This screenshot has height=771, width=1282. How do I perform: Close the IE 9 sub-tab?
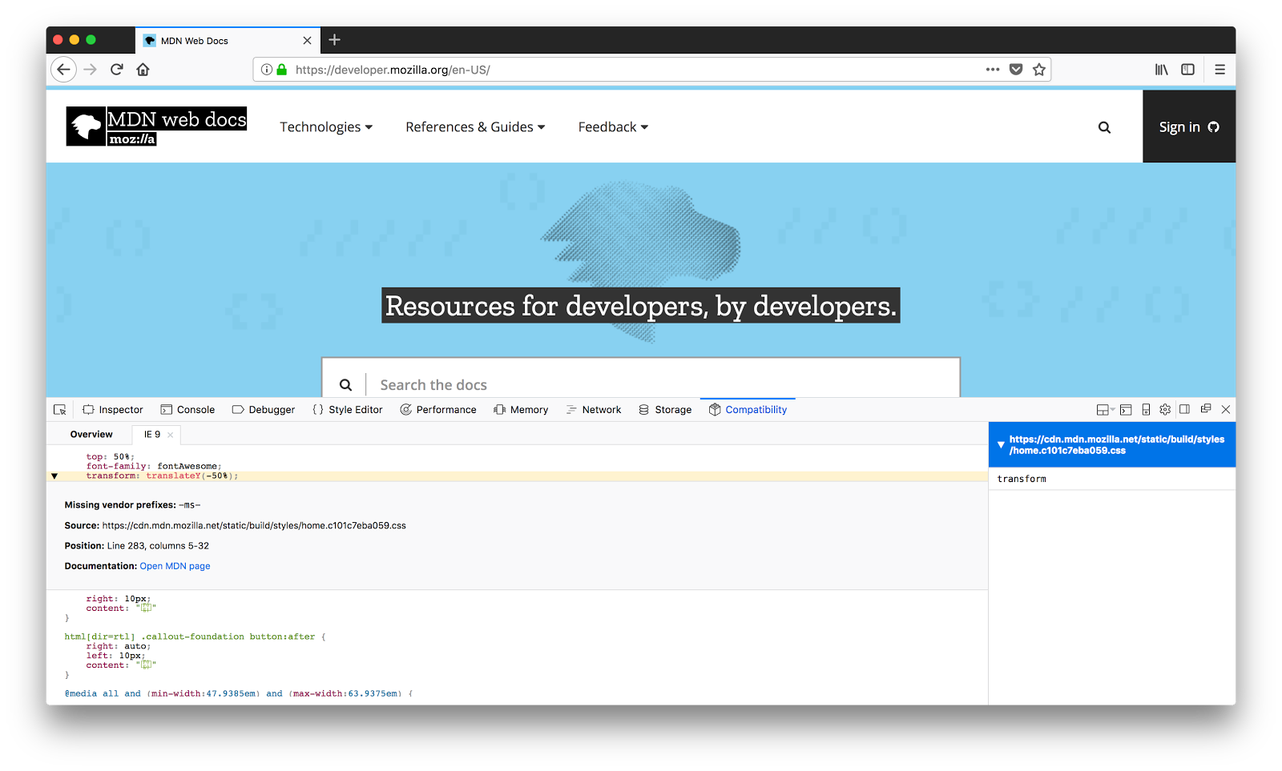coord(171,435)
